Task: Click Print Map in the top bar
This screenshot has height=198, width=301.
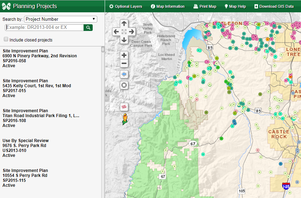Action: coord(205,6)
